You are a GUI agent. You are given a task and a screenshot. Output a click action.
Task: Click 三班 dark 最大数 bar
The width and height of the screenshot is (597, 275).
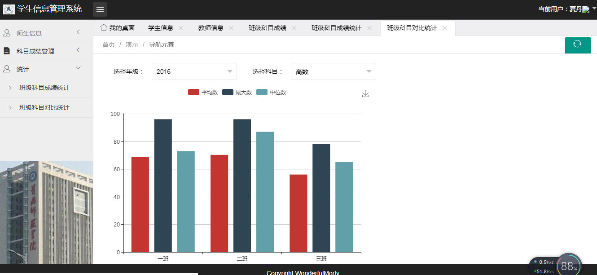[x=321, y=198]
